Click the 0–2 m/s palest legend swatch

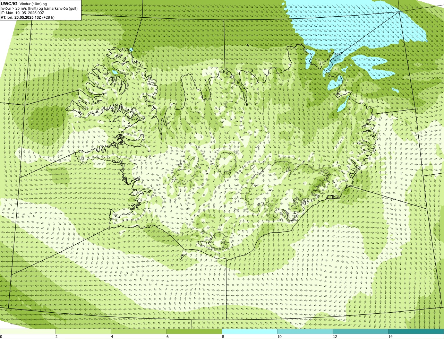[x=28, y=331]
